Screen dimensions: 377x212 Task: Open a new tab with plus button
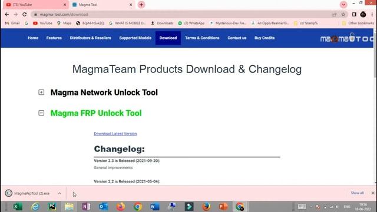click(x=141, y=5)
